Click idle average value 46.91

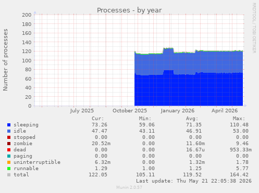click(194, 131)
